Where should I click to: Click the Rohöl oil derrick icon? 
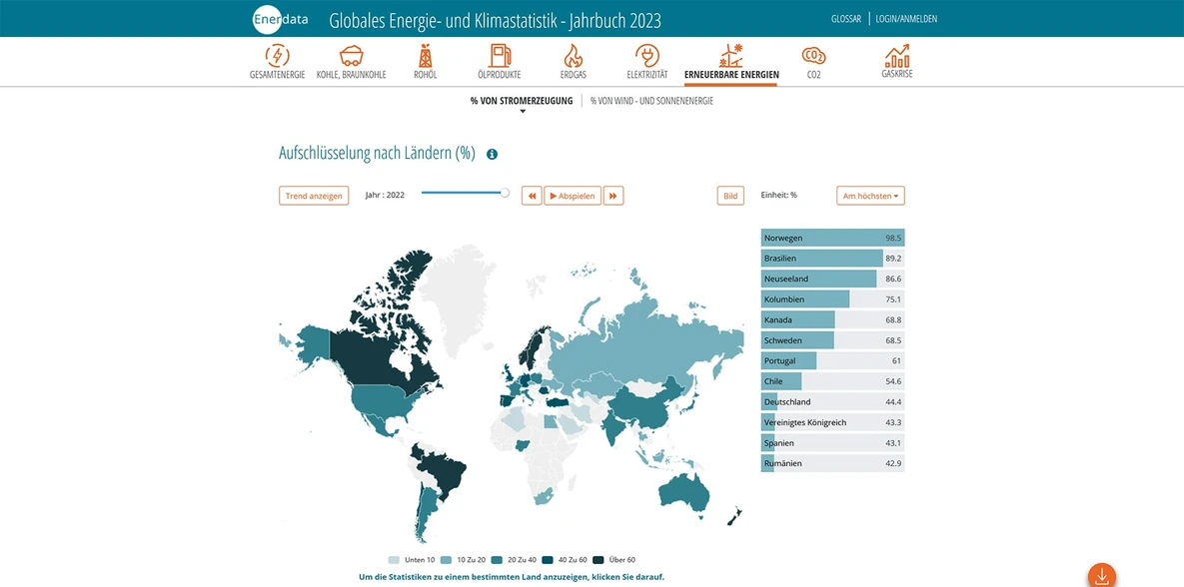[426, 56]
